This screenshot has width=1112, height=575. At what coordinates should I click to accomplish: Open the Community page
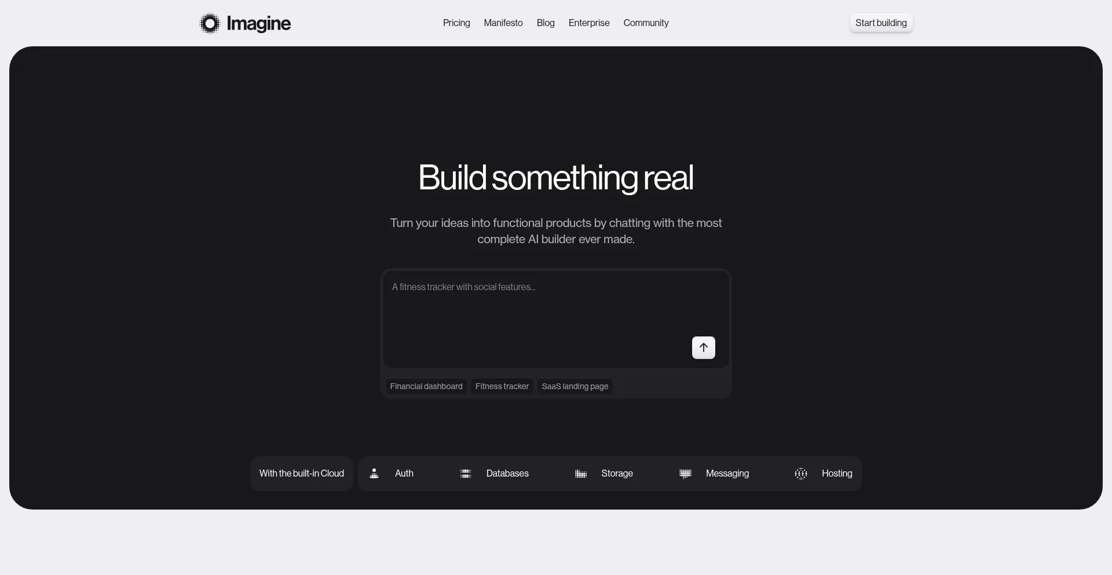(646, 23)
